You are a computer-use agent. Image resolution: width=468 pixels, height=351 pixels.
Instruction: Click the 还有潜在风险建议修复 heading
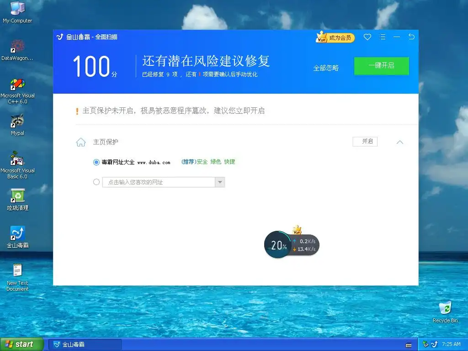pos(206,61)
